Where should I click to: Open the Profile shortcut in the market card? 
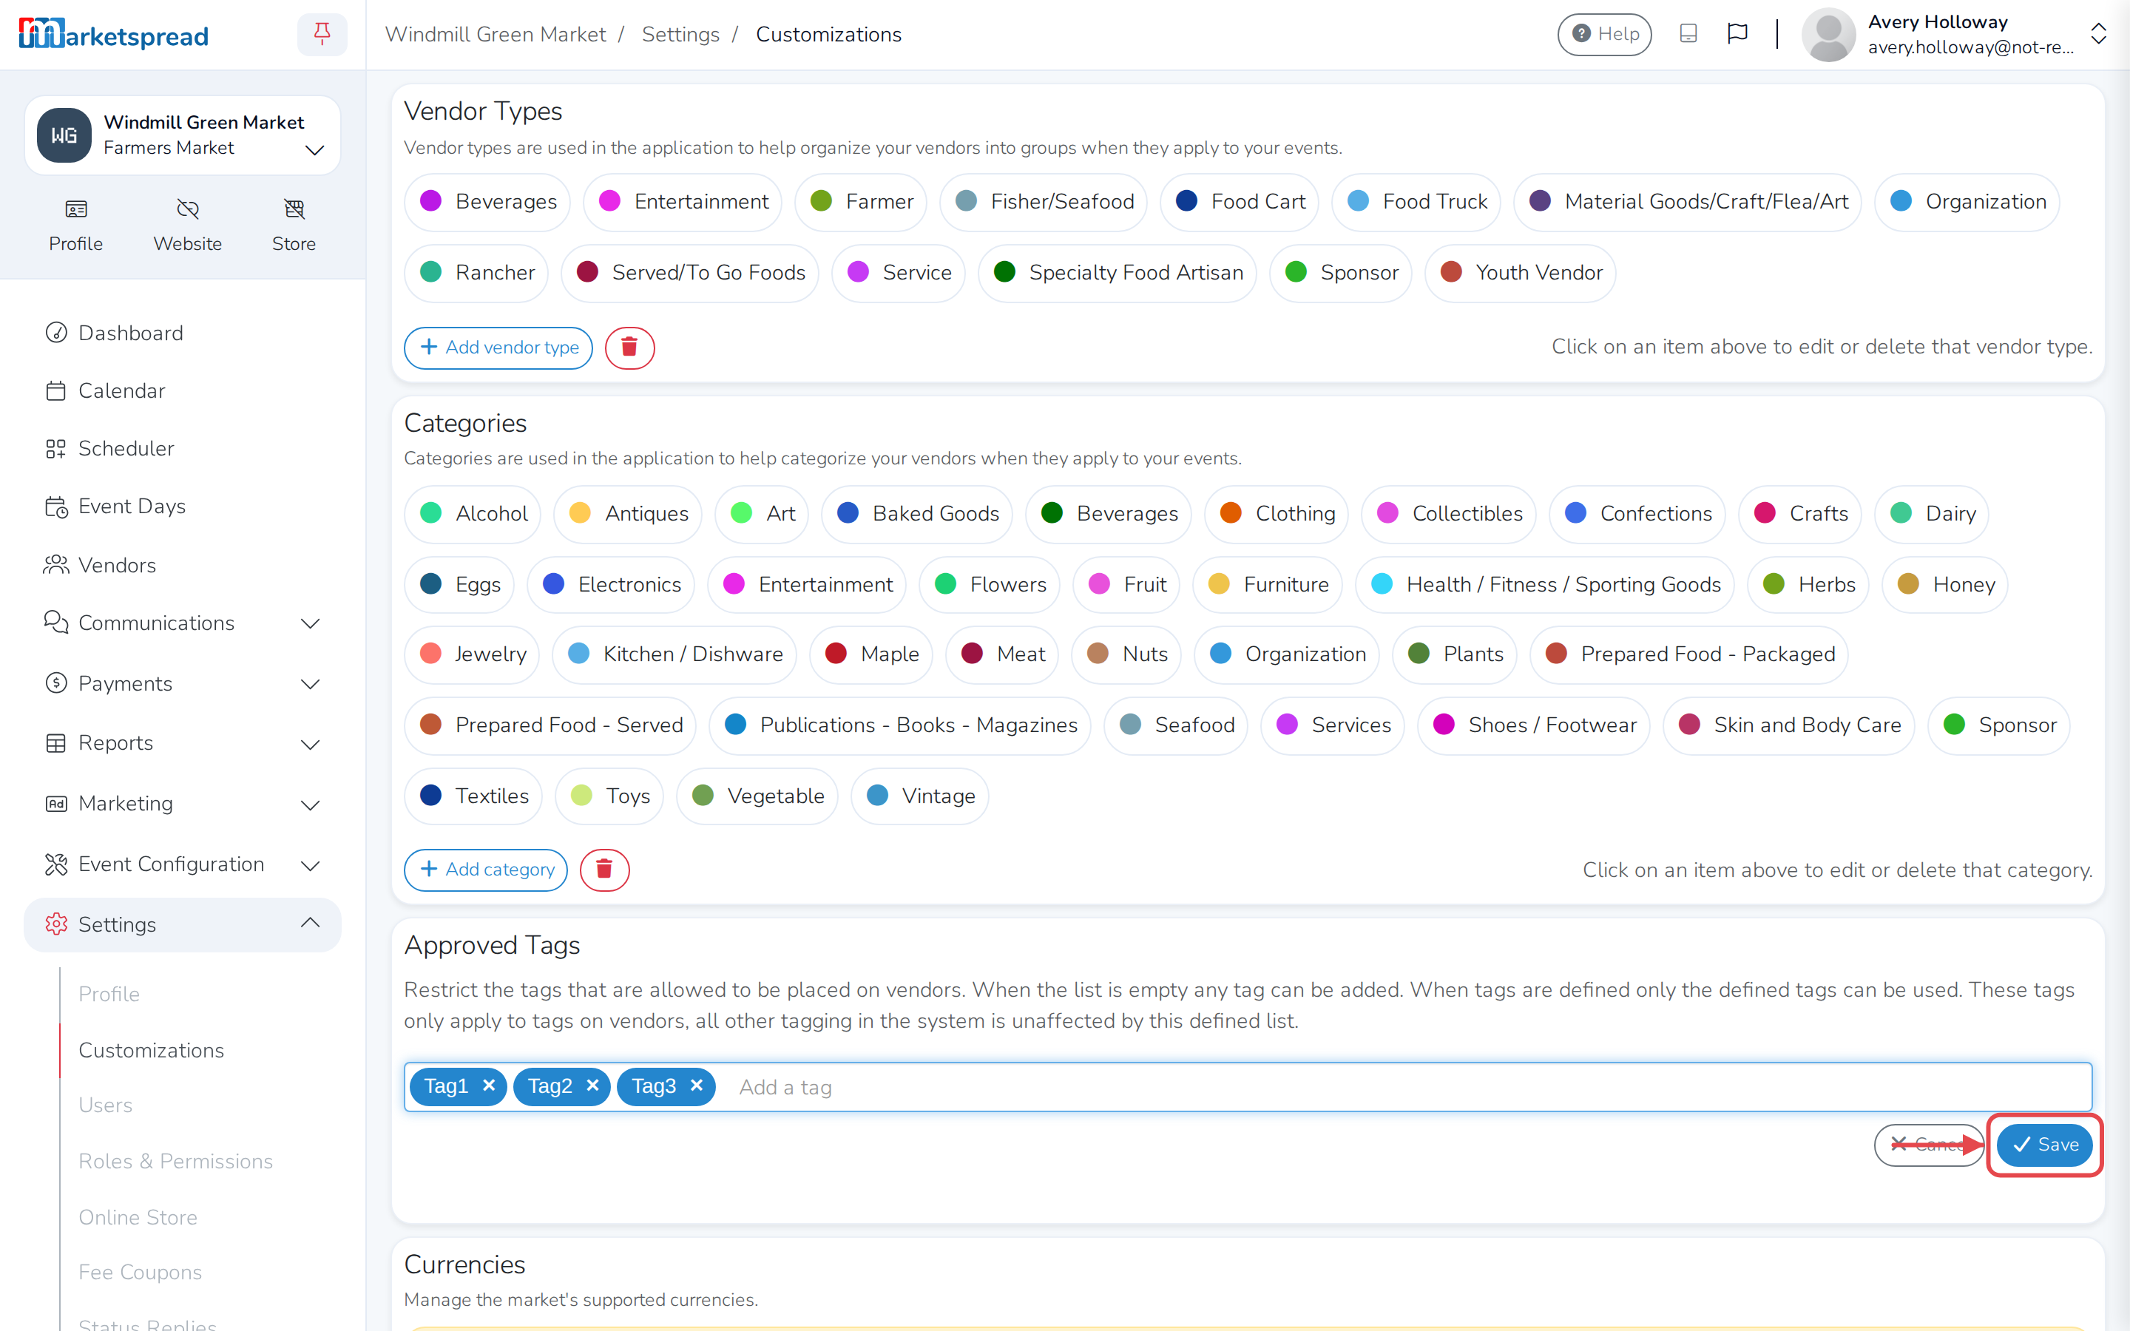click(75, 226)
